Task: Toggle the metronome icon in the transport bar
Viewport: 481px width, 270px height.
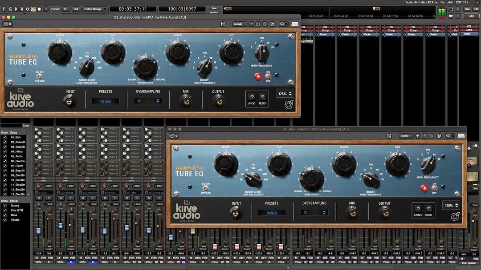Action: (x=10, y=9)
